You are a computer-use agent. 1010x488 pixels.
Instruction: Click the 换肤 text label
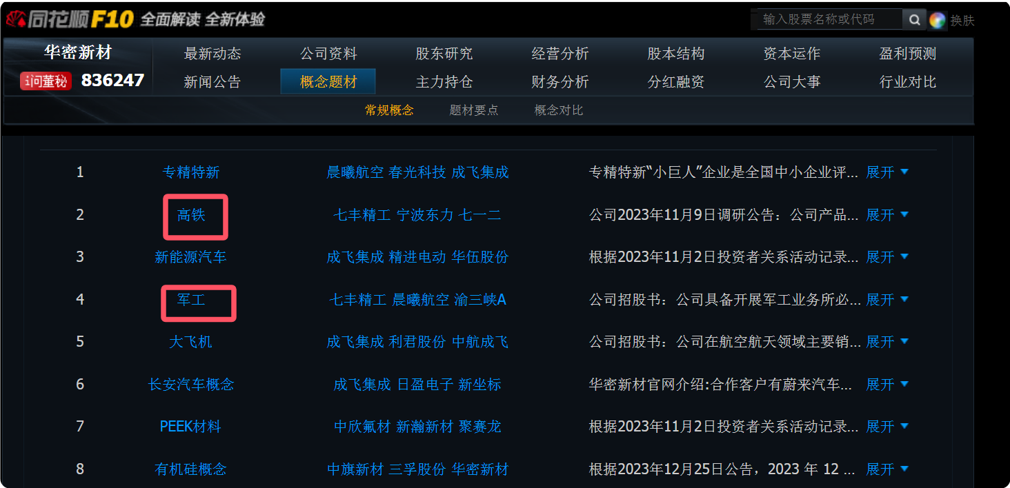(962, 21)
